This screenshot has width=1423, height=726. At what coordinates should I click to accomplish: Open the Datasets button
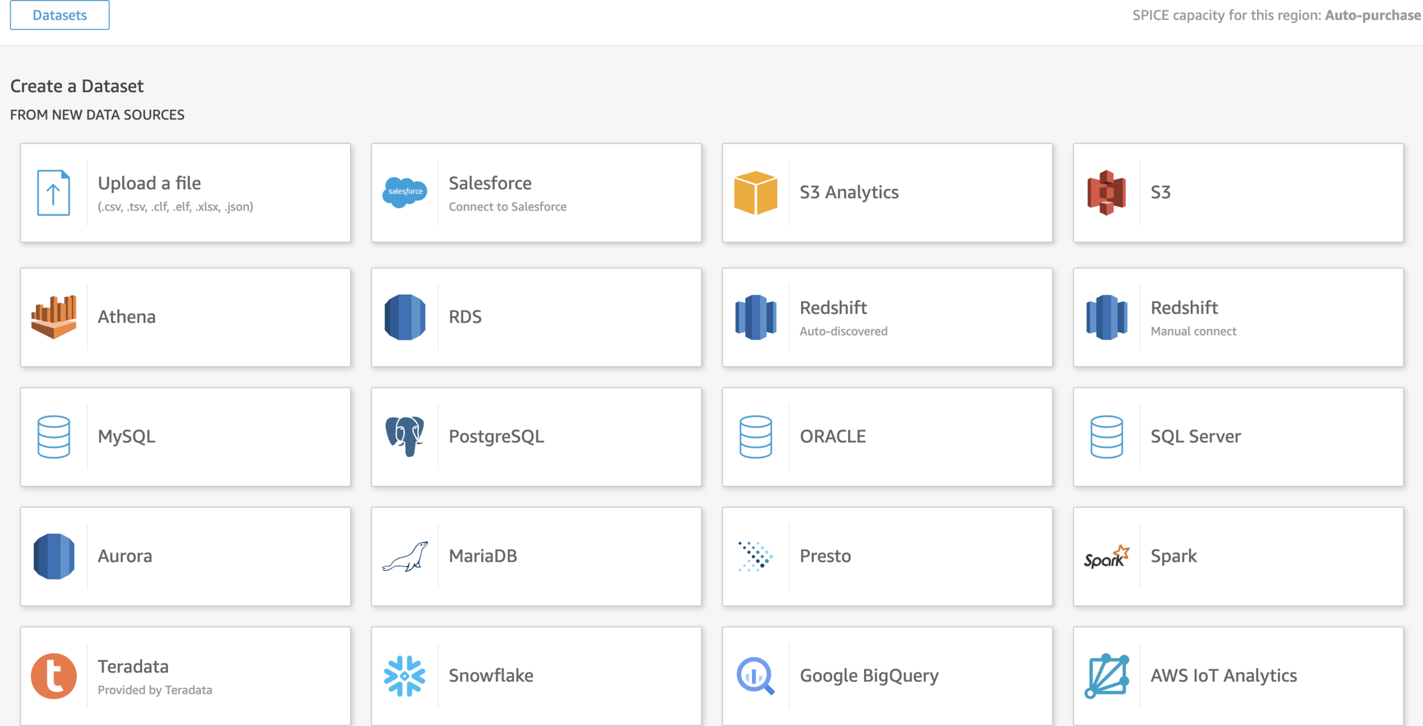tap(60, 15)
